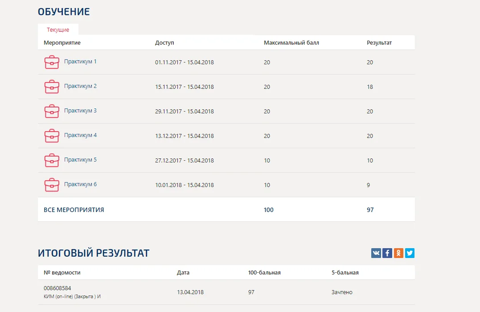Click result 18 in Практикум 2 row
The width and height of the screenshot is (480, 312).
pos(370,87)
